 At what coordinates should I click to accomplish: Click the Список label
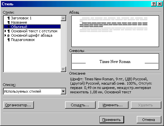(9, 85)
